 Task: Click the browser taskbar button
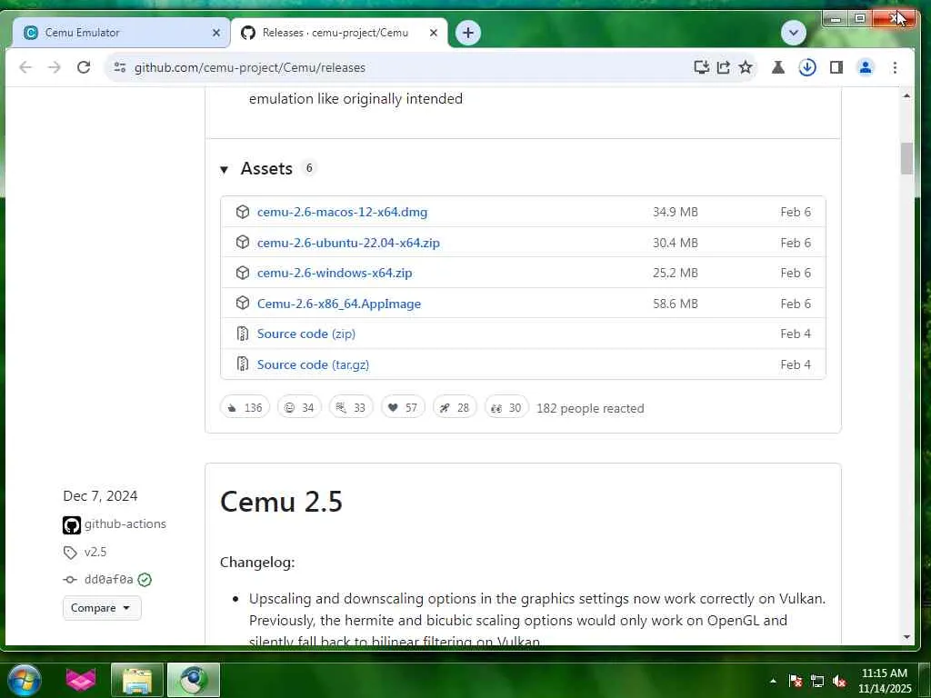[x=193, y=680]
